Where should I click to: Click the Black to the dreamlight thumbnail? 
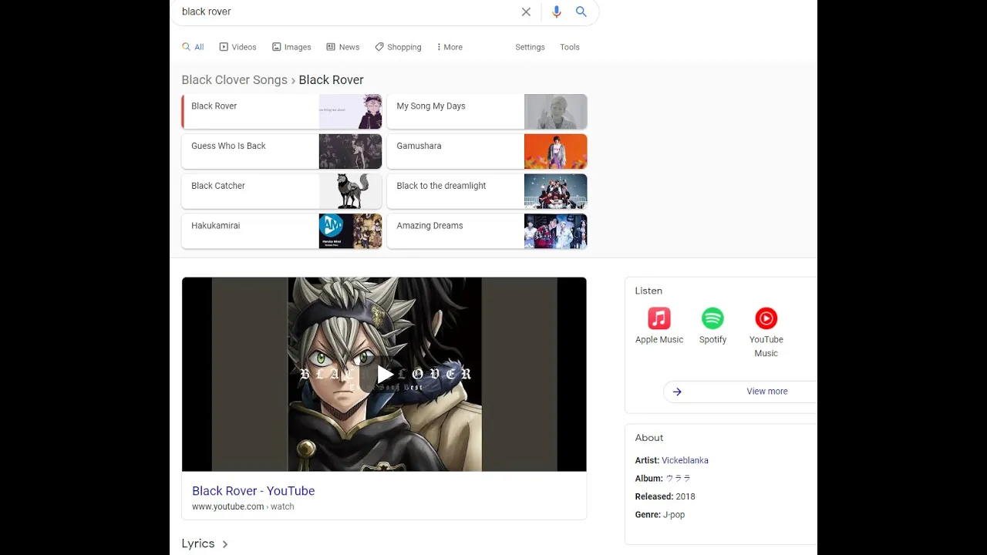[555, 191]
